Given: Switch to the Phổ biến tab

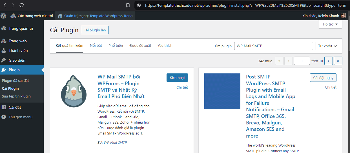Looking at the screenshot, I should [x=116, y=46].
